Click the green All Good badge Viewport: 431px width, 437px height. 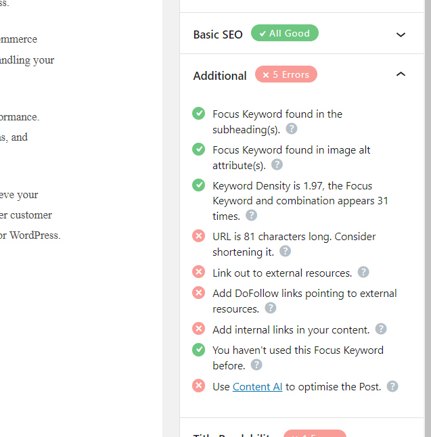pos(284,33)
